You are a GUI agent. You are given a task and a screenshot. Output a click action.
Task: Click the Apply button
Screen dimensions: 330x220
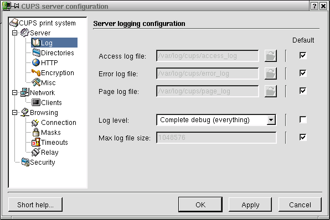250,205
